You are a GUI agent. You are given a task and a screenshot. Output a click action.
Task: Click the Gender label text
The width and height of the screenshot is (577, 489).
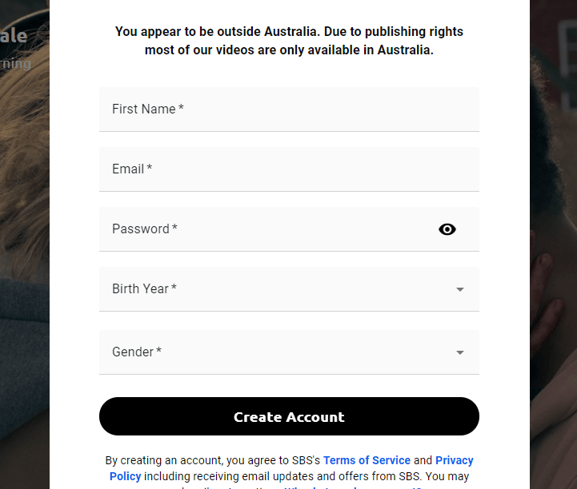137,352
